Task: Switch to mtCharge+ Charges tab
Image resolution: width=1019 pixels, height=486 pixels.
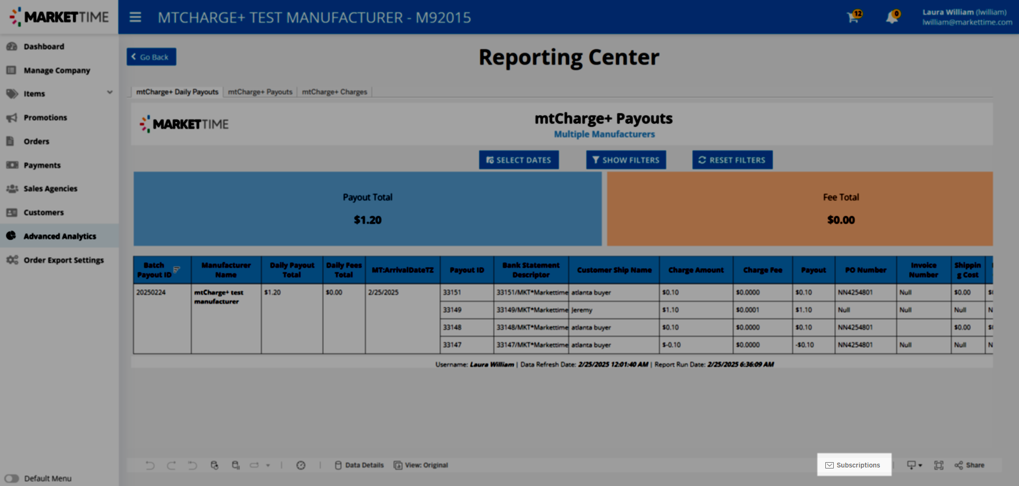Action: [x=334, y=92]
